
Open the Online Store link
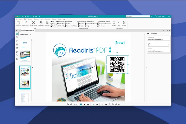tap(160, 16)
